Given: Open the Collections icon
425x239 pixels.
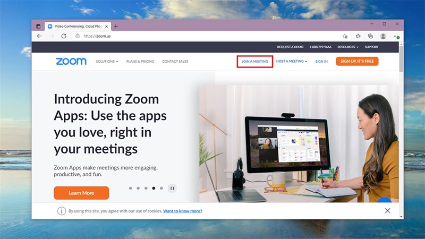Looking at the screenshot, I should (x=370, y=36).
